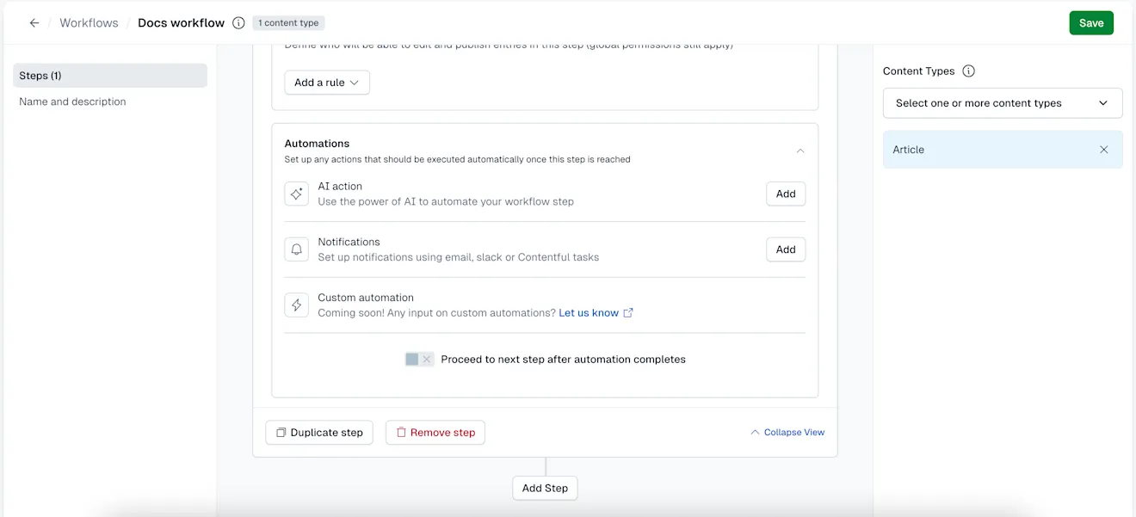Click the Save button
This screenshot has width=1136, height=517.
coord(1091,23)
